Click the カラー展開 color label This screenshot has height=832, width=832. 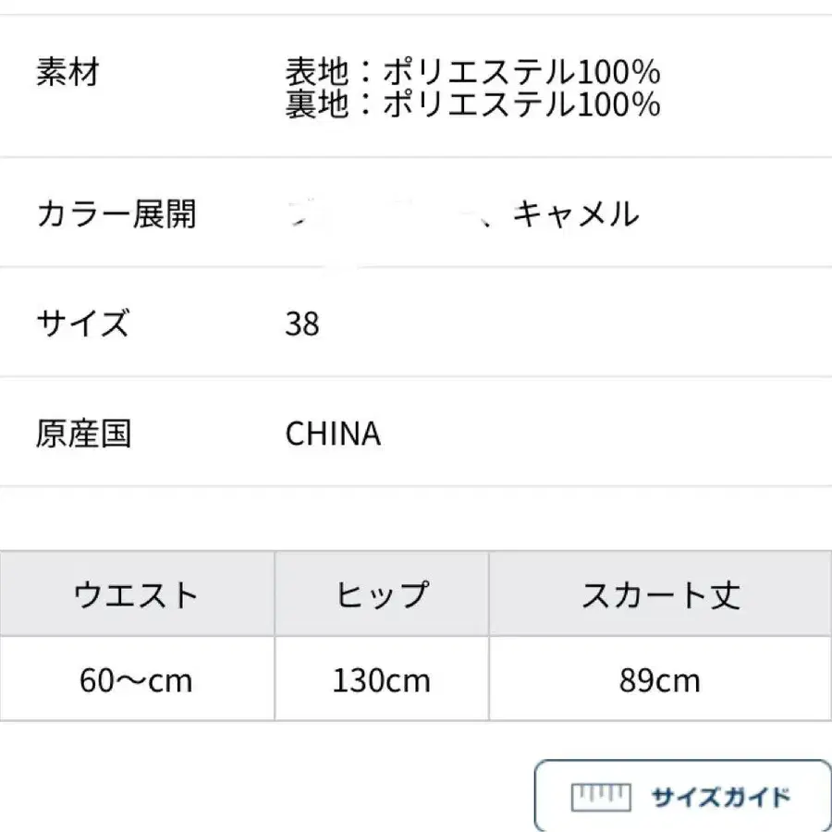pyautogui.click(x=116, y=214)
